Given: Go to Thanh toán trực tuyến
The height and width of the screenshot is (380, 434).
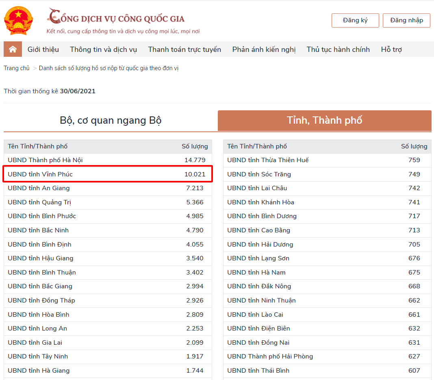Looking at the screenshot, I should point(184,49).
